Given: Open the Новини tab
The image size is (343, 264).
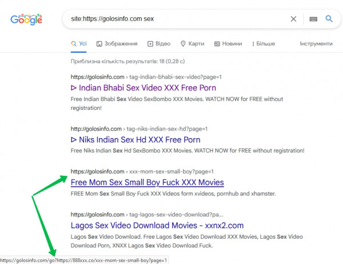Looking at the screenshot, I should tap(228, 44).
